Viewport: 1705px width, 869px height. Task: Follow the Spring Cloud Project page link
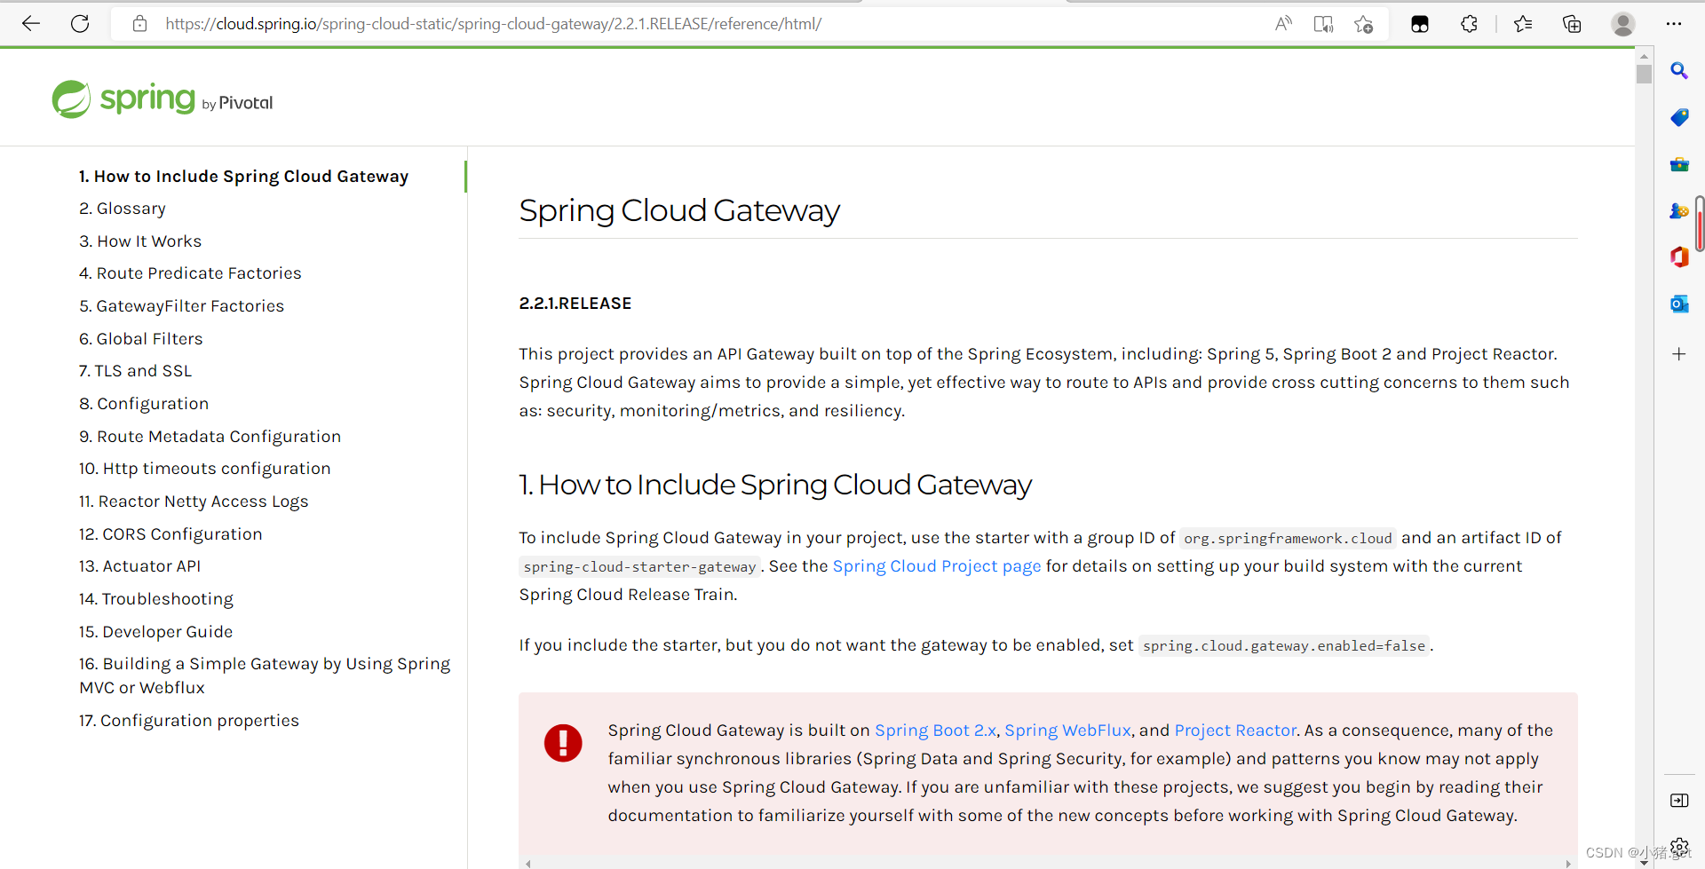[937, 566]
